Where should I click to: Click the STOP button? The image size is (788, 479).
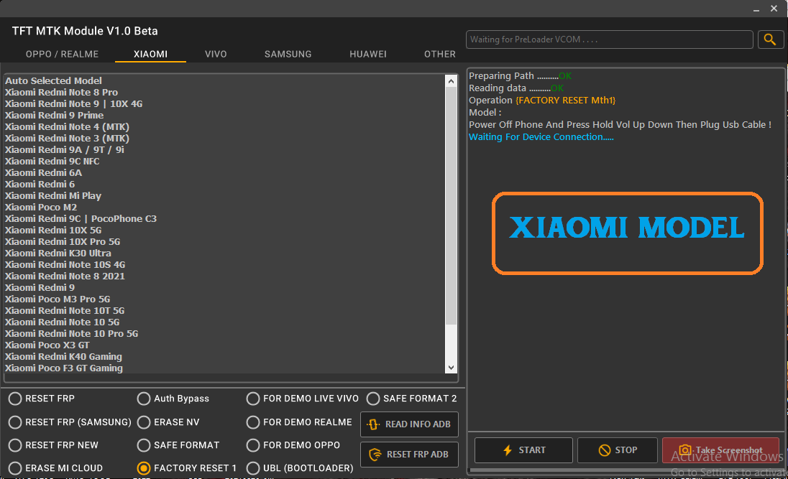coord(617,450)
